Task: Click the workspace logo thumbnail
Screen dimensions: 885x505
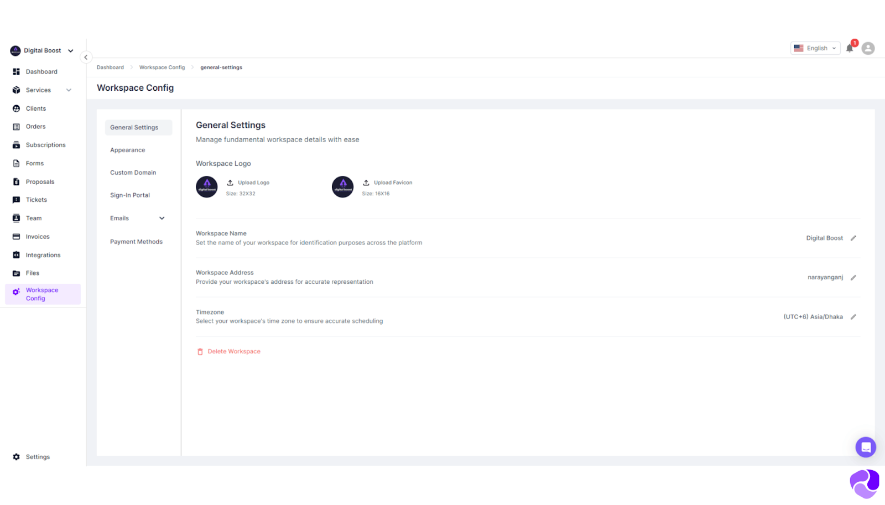Action: pos(207,187)
